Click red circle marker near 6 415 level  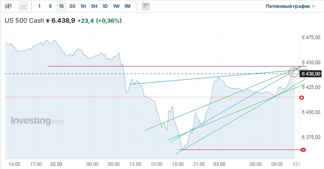[302, 97]
